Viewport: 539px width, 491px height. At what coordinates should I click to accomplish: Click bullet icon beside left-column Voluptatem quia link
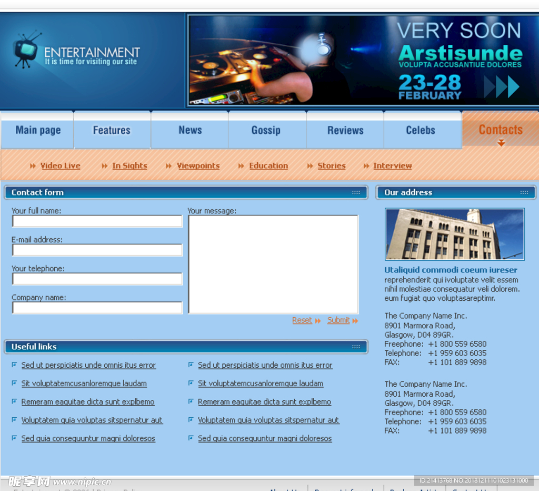(14, 419)
